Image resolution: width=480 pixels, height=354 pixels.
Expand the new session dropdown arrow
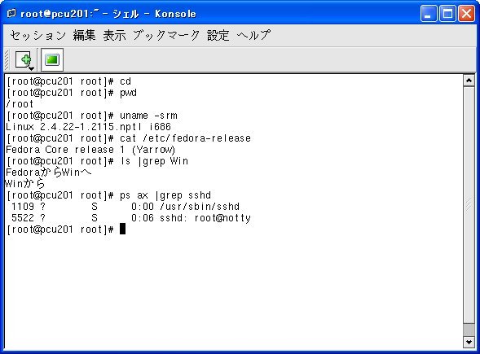coord(31,69)
